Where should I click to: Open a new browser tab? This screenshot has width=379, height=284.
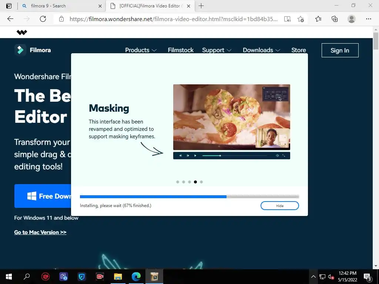pyautogui.click(x=201, y=6)
